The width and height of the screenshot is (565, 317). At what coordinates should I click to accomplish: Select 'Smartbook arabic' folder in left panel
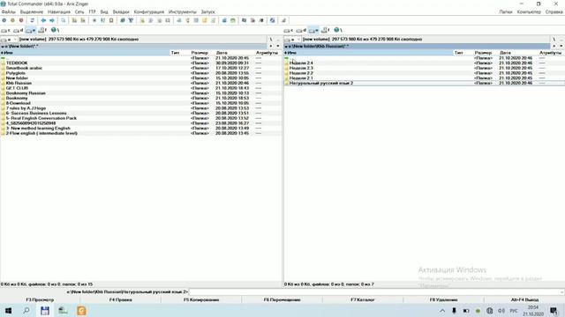[x=24, y=68]
